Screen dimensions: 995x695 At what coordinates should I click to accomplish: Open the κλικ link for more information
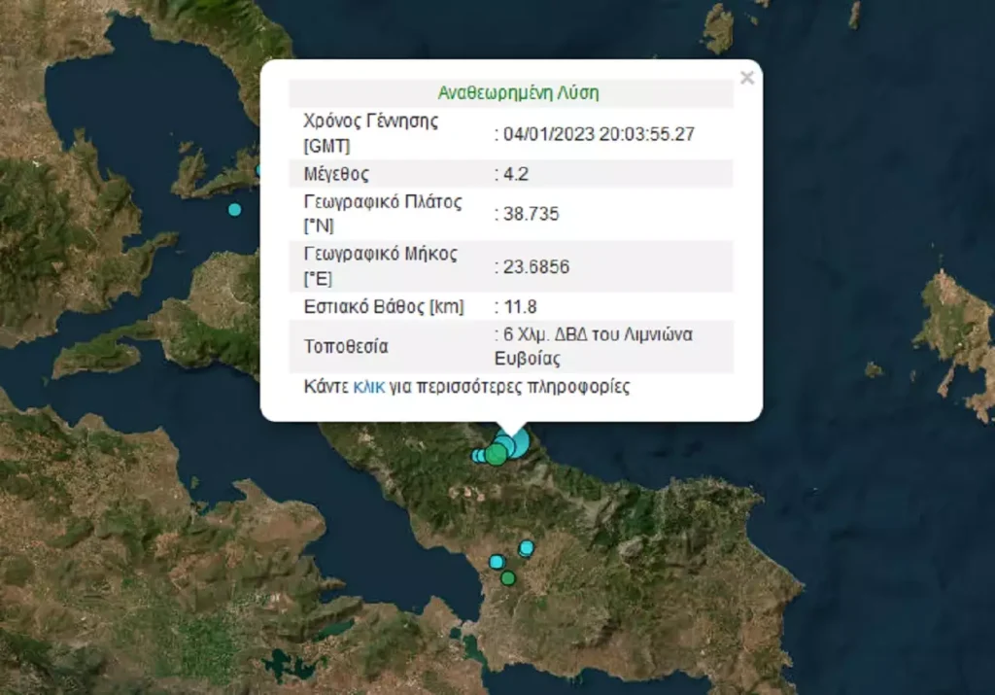[x=368, y=387]
